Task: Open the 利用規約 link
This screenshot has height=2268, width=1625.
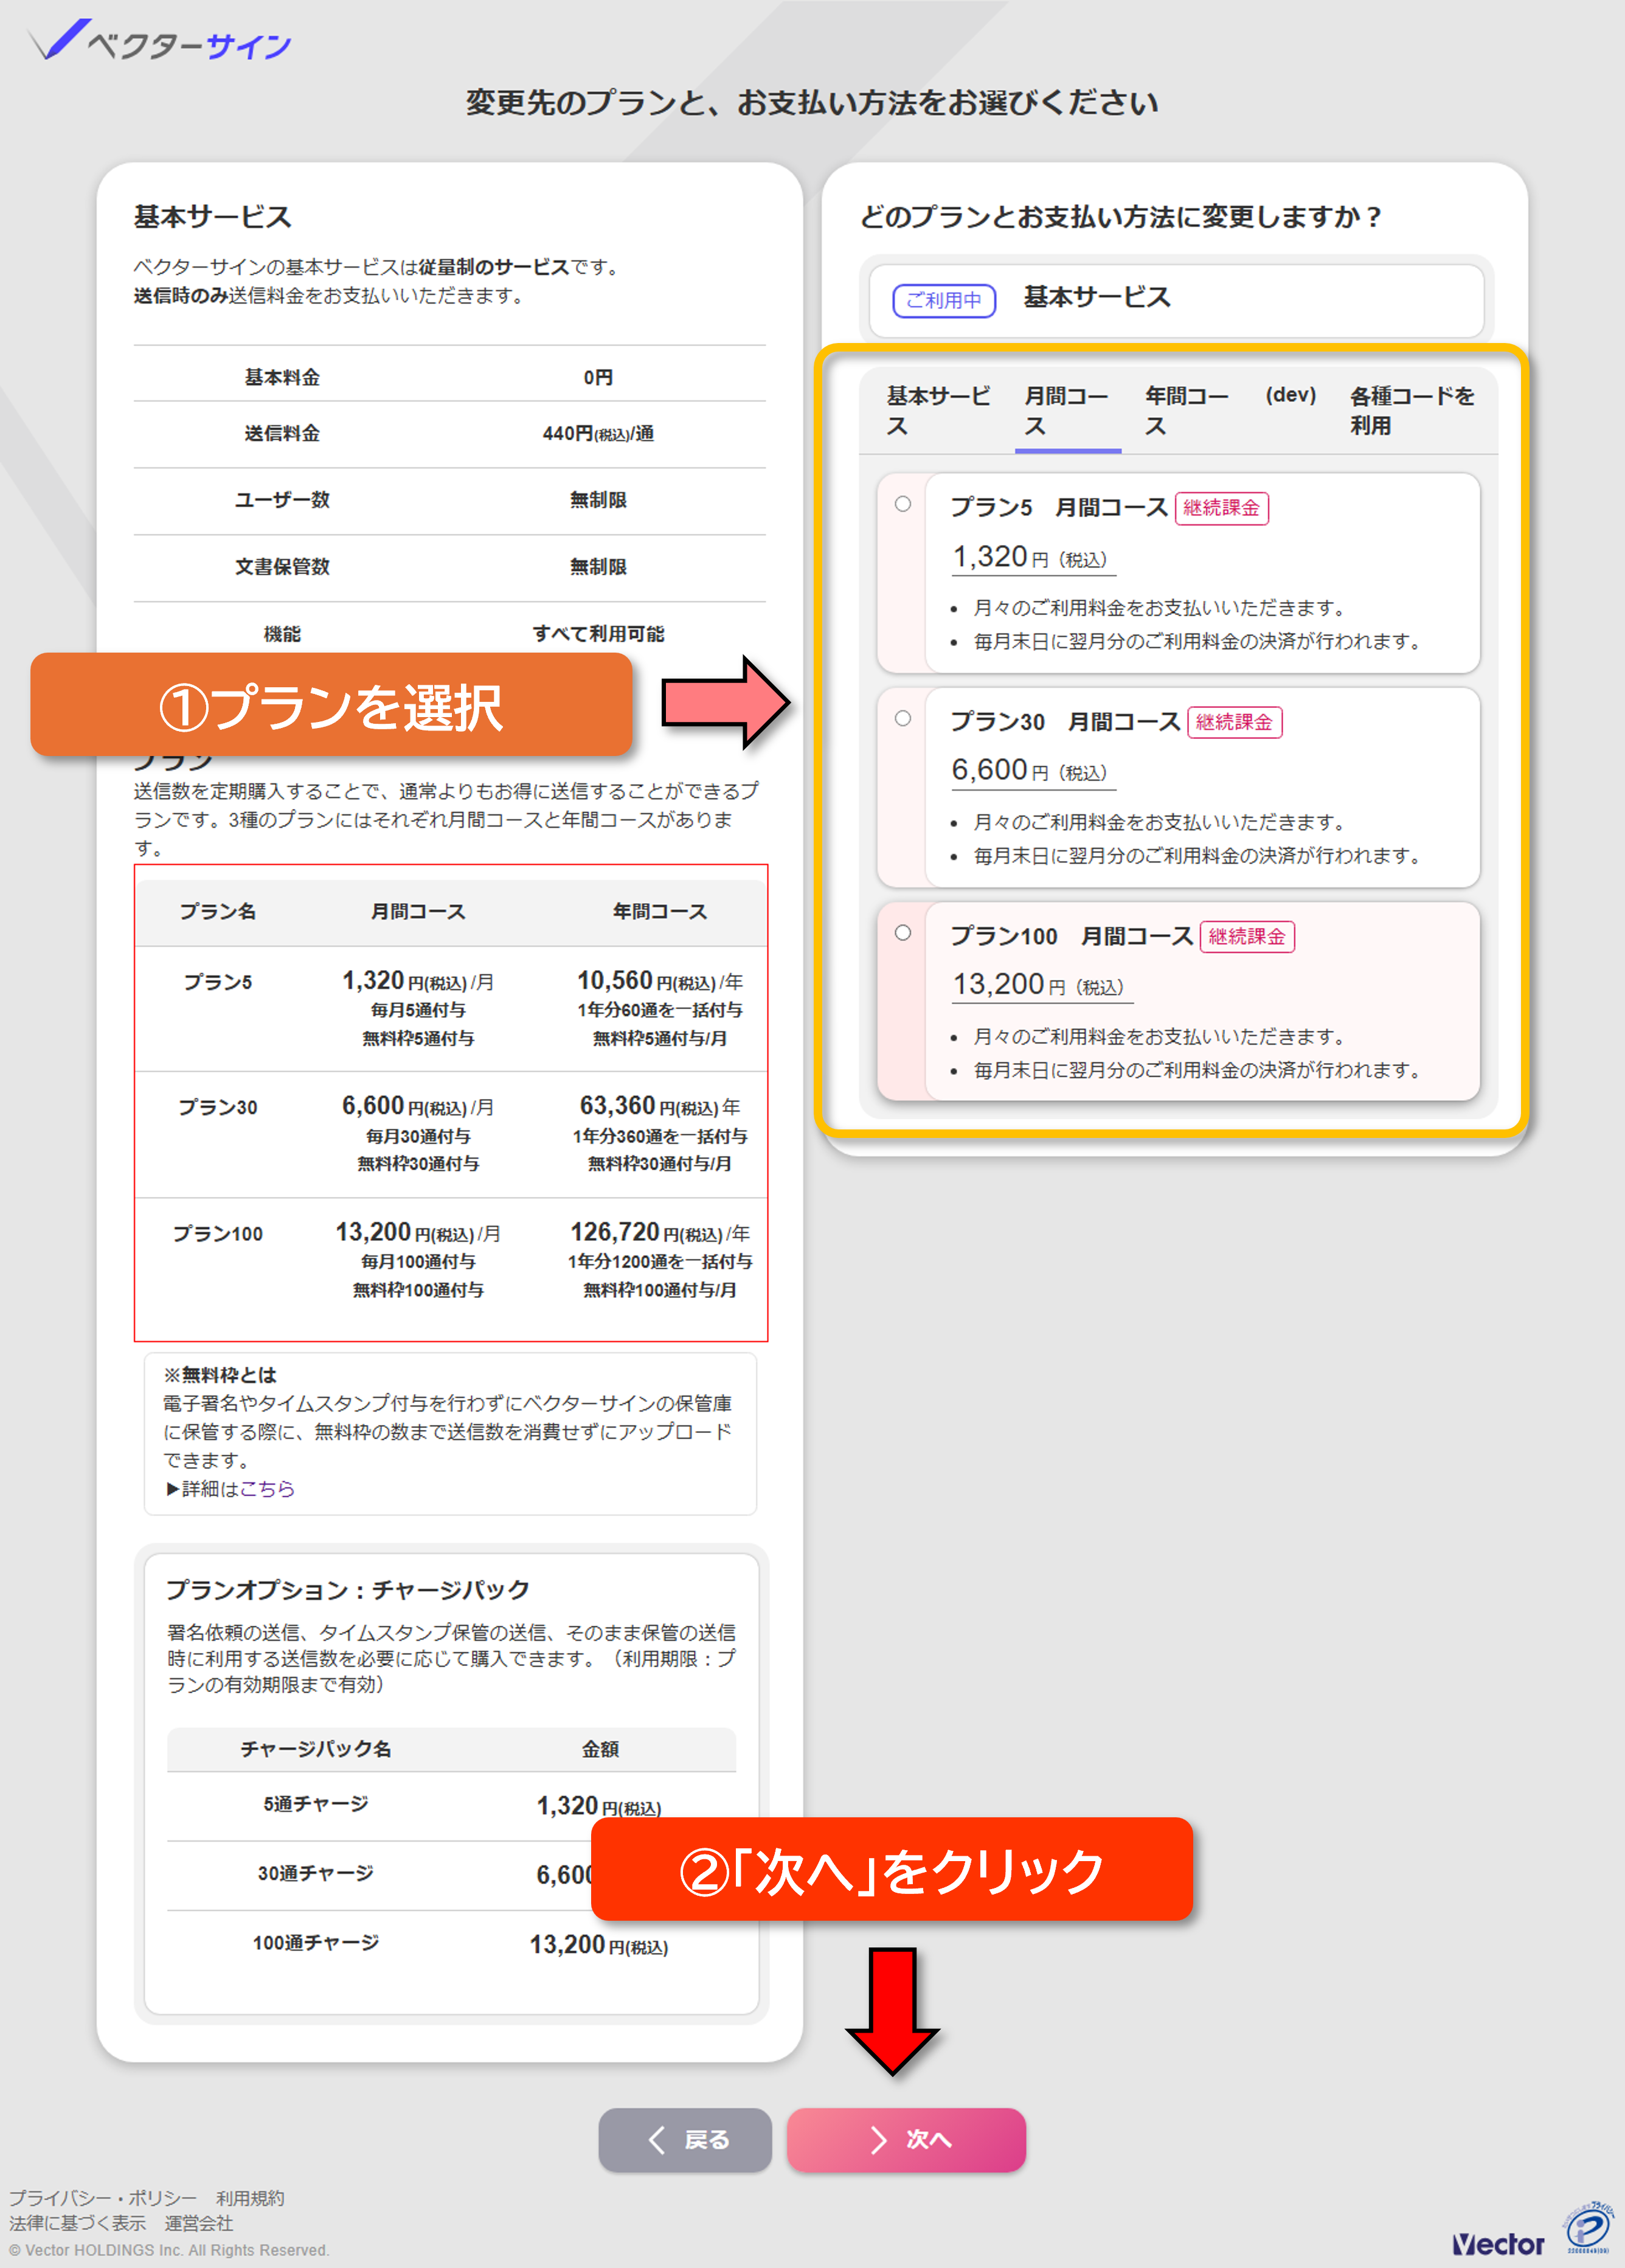Action: (250, 2197)
